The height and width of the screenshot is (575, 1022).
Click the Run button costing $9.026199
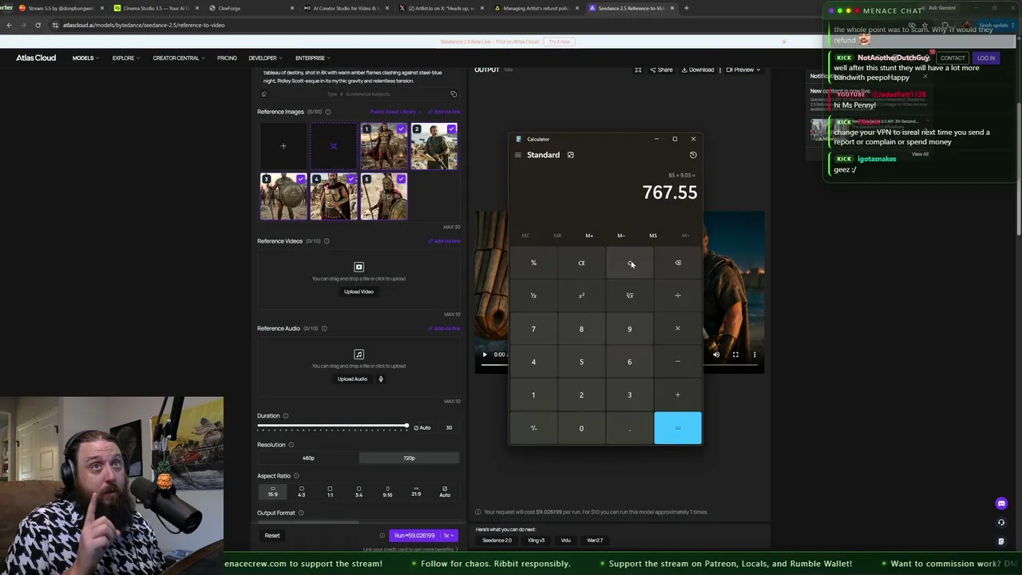coord(414,536)
